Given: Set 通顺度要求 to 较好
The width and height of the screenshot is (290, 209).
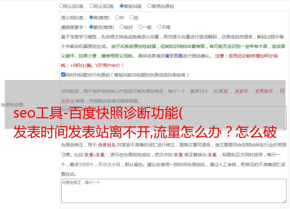Looking at the screenshot, I should pyautogui.click(x=122, y=27).
